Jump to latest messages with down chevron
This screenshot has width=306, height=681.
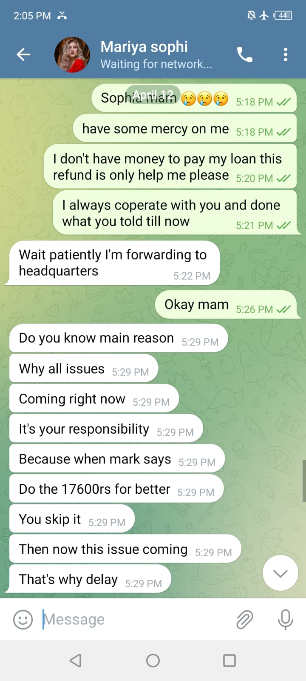280,573
